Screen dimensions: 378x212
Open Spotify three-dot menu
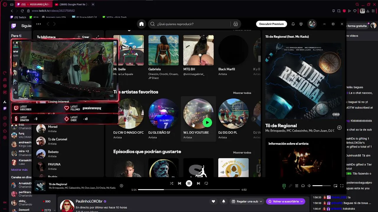point(38,24)
